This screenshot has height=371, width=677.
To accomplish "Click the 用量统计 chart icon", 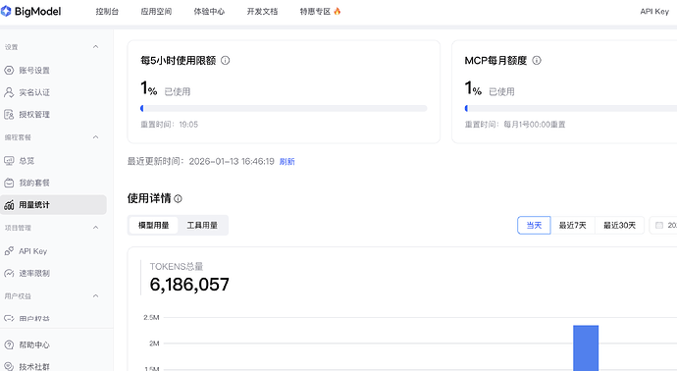I will [x=9, y=205].
